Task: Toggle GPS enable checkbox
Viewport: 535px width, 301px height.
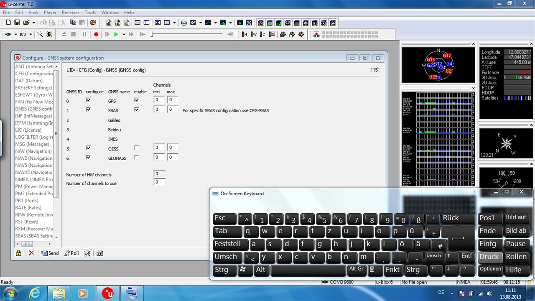Action: [137, 100]
